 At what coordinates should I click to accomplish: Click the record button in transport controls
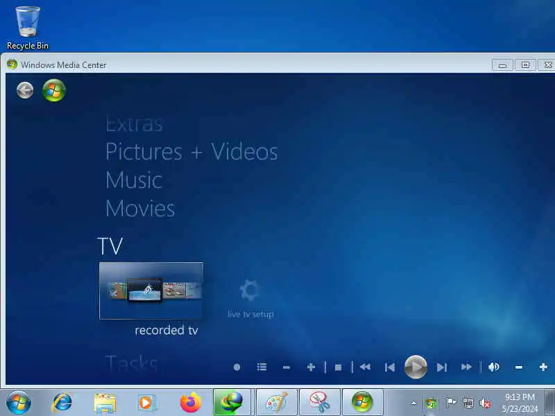click(x=237, y=367)
